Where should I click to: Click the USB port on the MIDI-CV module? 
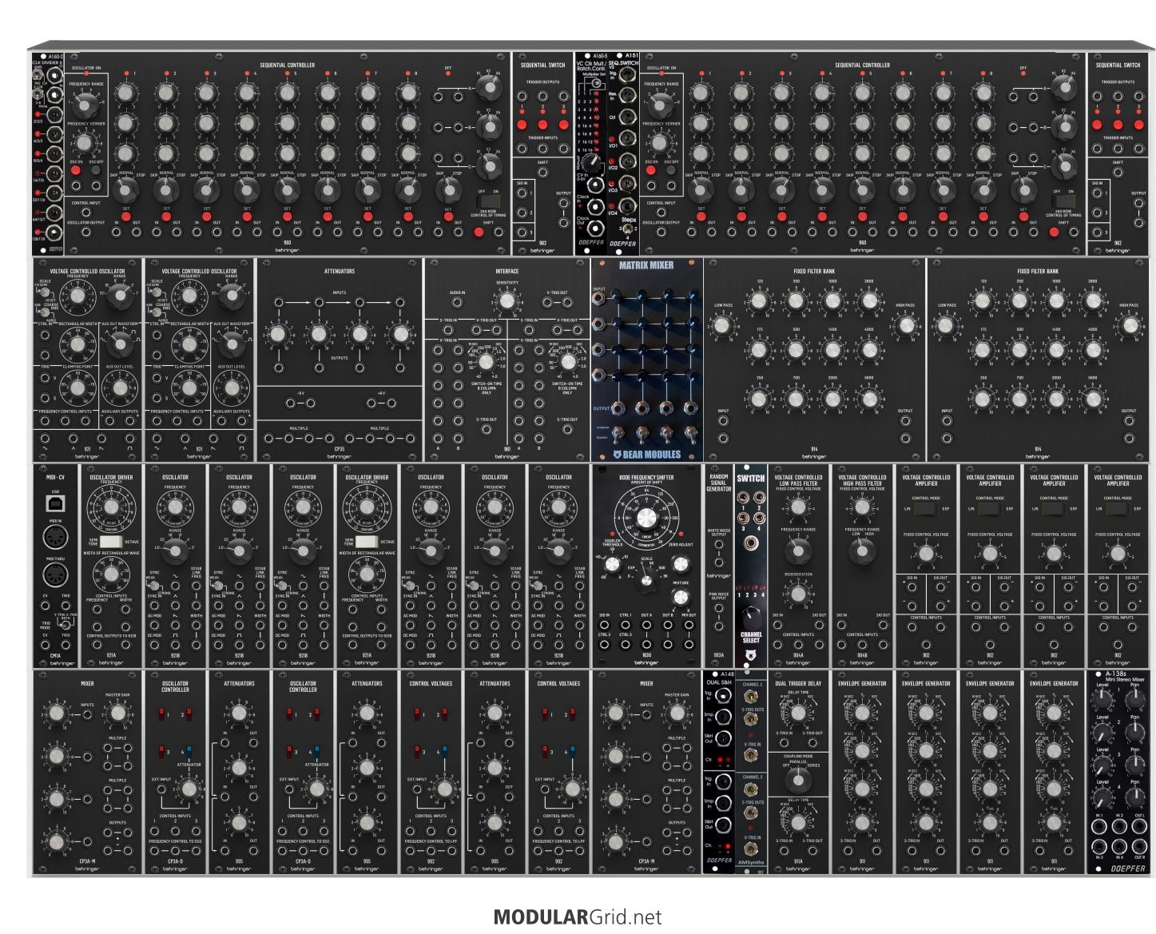tap(55, 503)
